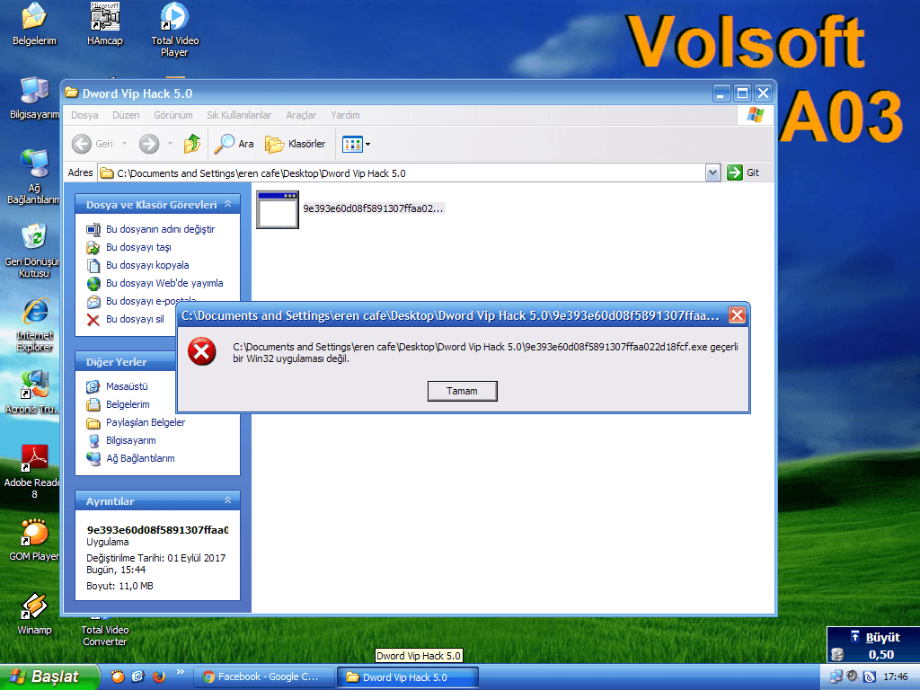Switch to Facebook - Google Chrome taskbar button

click(x=264, y=677)
